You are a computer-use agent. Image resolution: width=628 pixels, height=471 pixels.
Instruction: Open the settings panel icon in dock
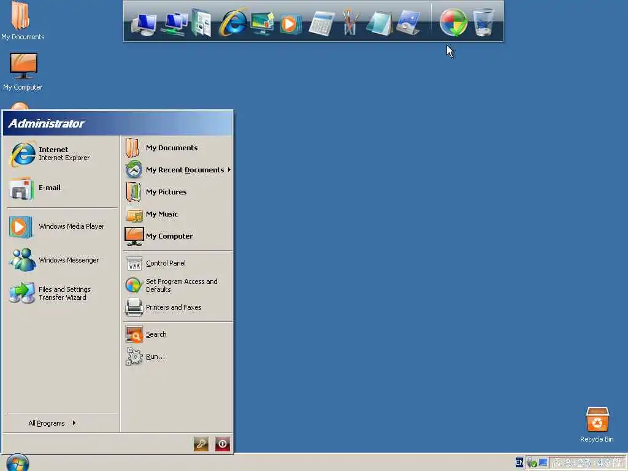click(x=408, y=24)
